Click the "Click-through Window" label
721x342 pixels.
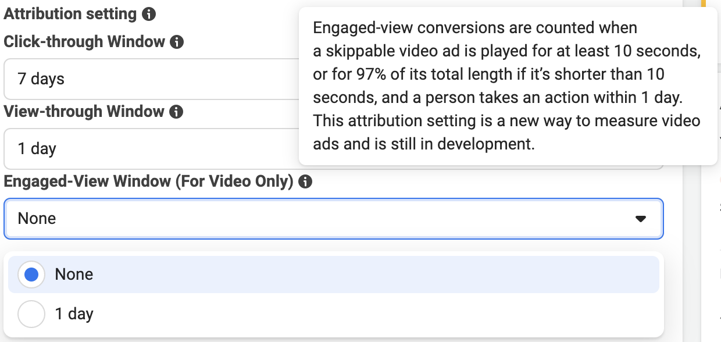84,42
